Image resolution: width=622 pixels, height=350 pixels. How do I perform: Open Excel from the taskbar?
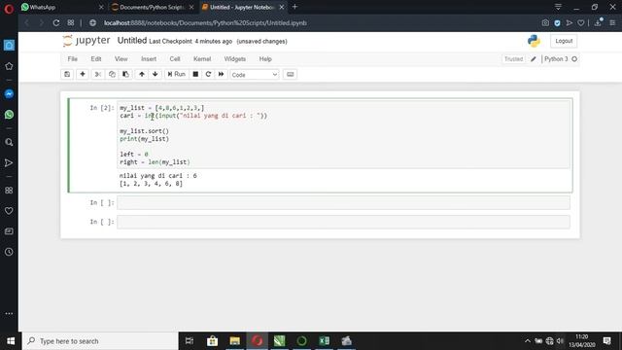324,341
